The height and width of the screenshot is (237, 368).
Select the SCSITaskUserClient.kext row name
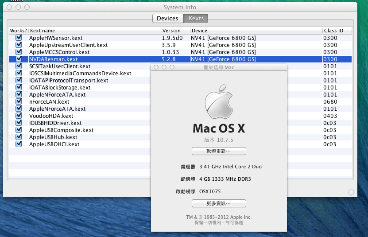click(60, 66)
